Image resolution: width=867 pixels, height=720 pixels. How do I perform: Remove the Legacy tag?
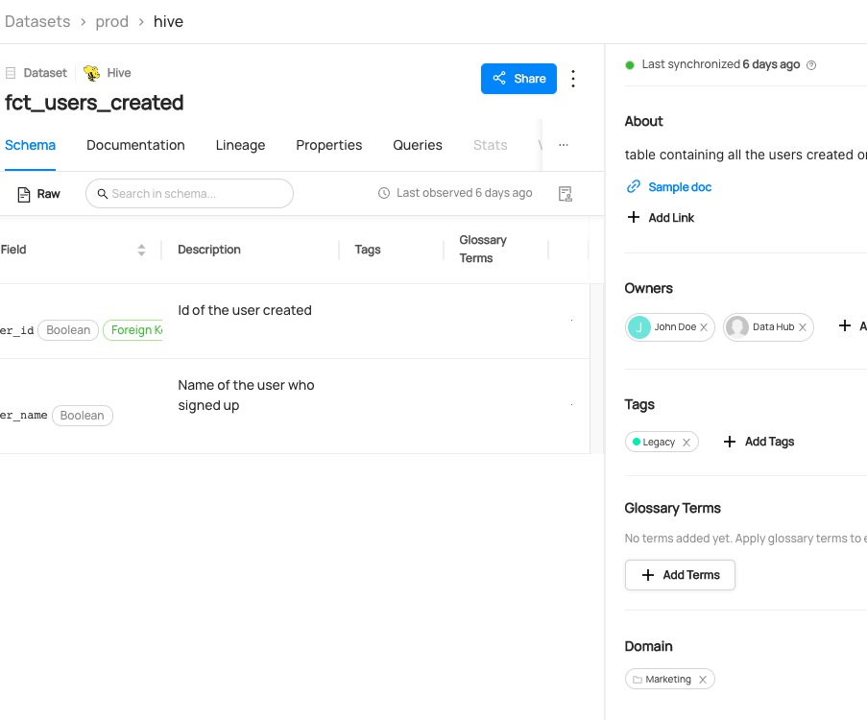tap(686, 443)
